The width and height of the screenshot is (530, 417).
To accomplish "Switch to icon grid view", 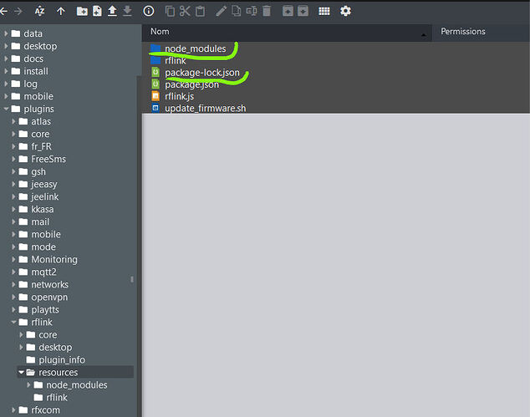I will point(324,11).
